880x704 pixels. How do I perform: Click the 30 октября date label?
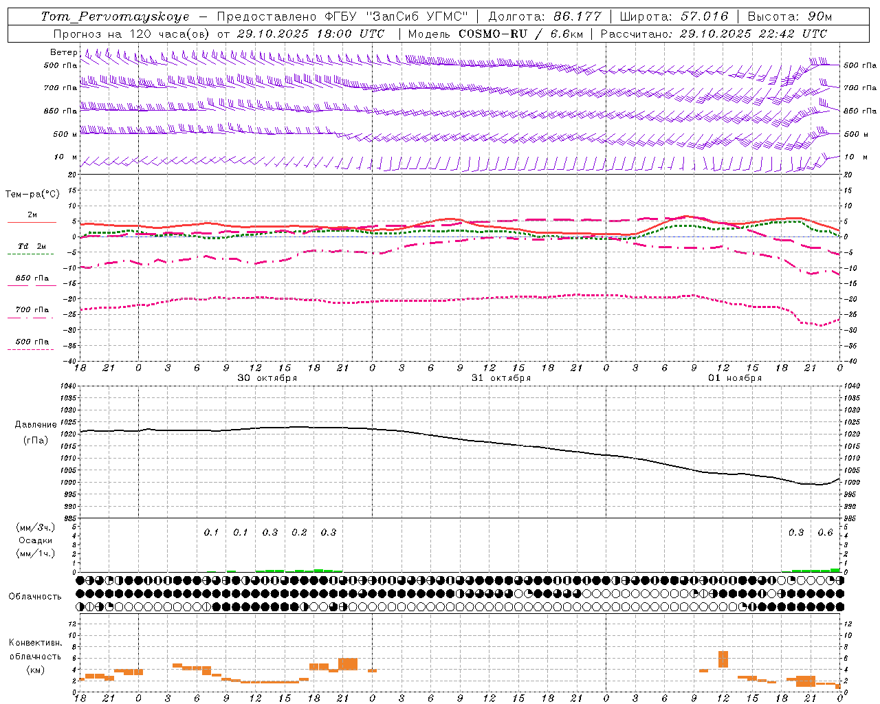pos(267,378)
